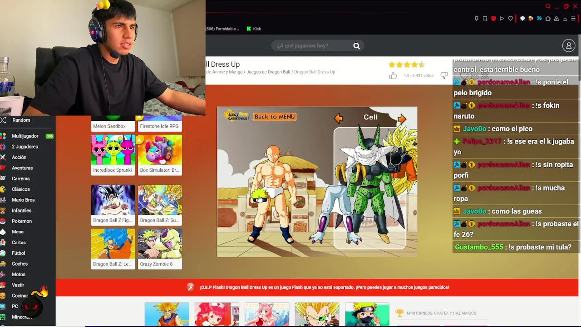Open the Dragon Ball Z: Le... game thumbnail
Viewport: 581px width, 327px height.
coord(113,249)
